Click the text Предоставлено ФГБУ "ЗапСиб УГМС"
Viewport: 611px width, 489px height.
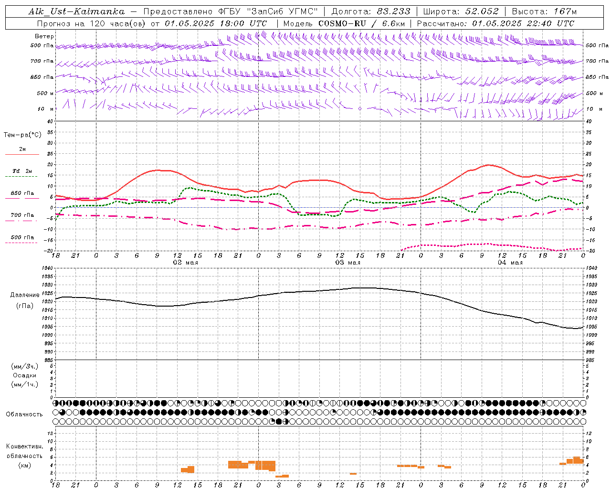pos(231,11)
